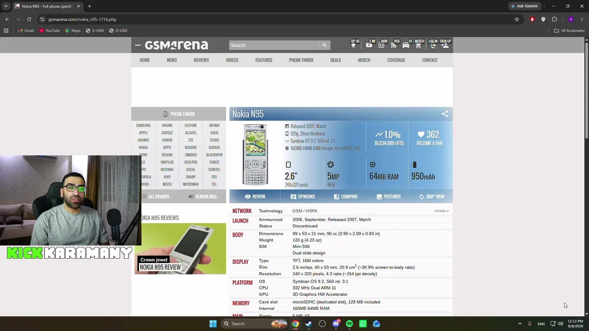Screen dimensions: 589x331
Task: Open the sidebar Phone Finder button
Action: click(179, 114)
